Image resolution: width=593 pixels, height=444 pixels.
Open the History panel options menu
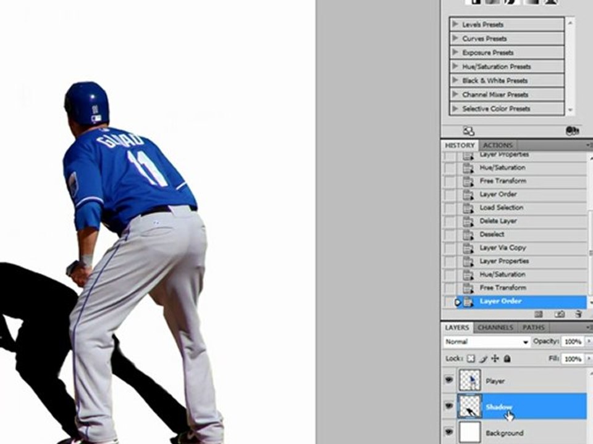pyautogui.click(x=589, y=146)
